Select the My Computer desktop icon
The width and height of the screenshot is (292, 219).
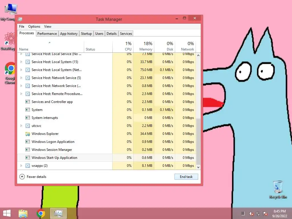pyautogui.click(x=9, y=12)
